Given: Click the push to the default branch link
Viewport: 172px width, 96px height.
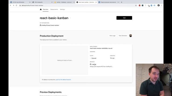Looking at the screenshot, I should (63, 80).
